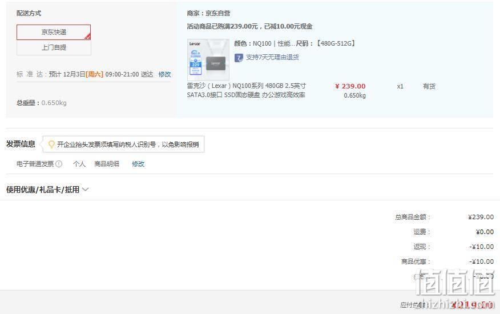
Task: Click the 个人 invoice title text
Action: pyautogui.click(x=79, y=164)
